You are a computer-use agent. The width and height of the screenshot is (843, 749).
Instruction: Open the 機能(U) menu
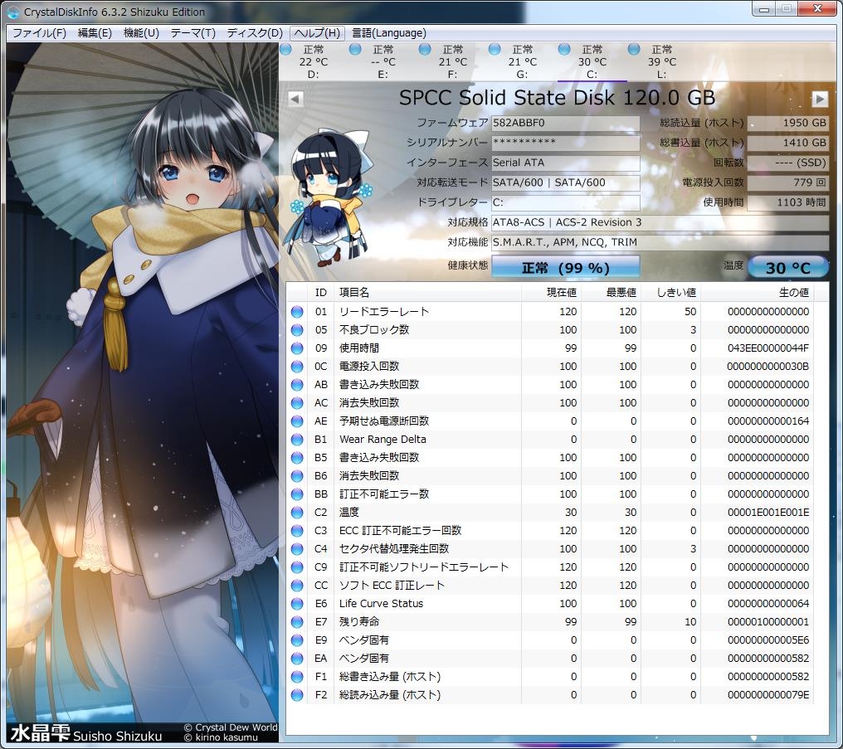(141, 33)
